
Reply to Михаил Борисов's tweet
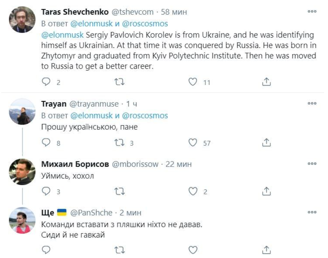(x=47, y=192)
